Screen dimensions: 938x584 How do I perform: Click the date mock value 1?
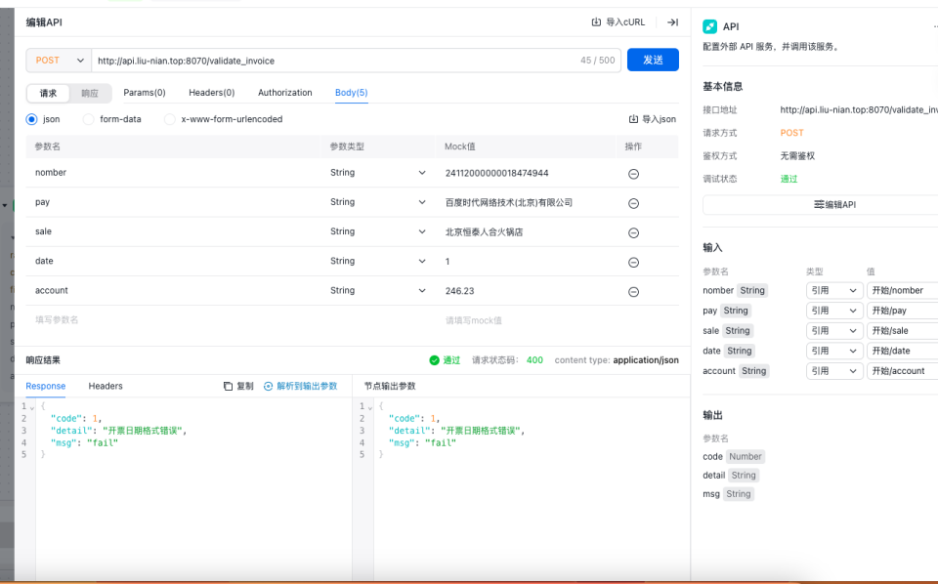click(448, 262)
